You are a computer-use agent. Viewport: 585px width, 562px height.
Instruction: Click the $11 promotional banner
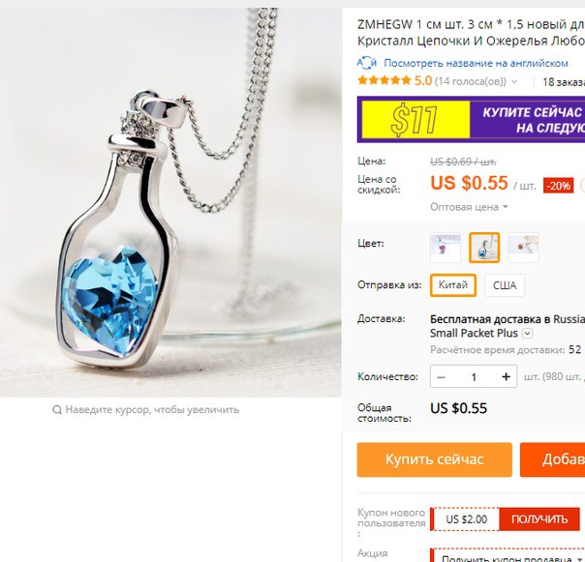pos(471,119)
